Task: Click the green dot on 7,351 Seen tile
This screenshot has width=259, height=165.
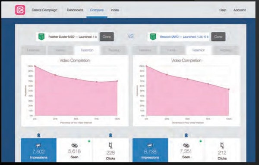Action: (x=201, y=141)
